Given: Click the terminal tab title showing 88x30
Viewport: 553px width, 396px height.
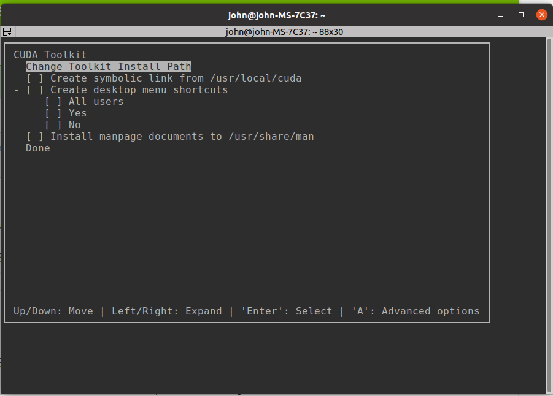Looking at the screenshot, I should point(284,32).
